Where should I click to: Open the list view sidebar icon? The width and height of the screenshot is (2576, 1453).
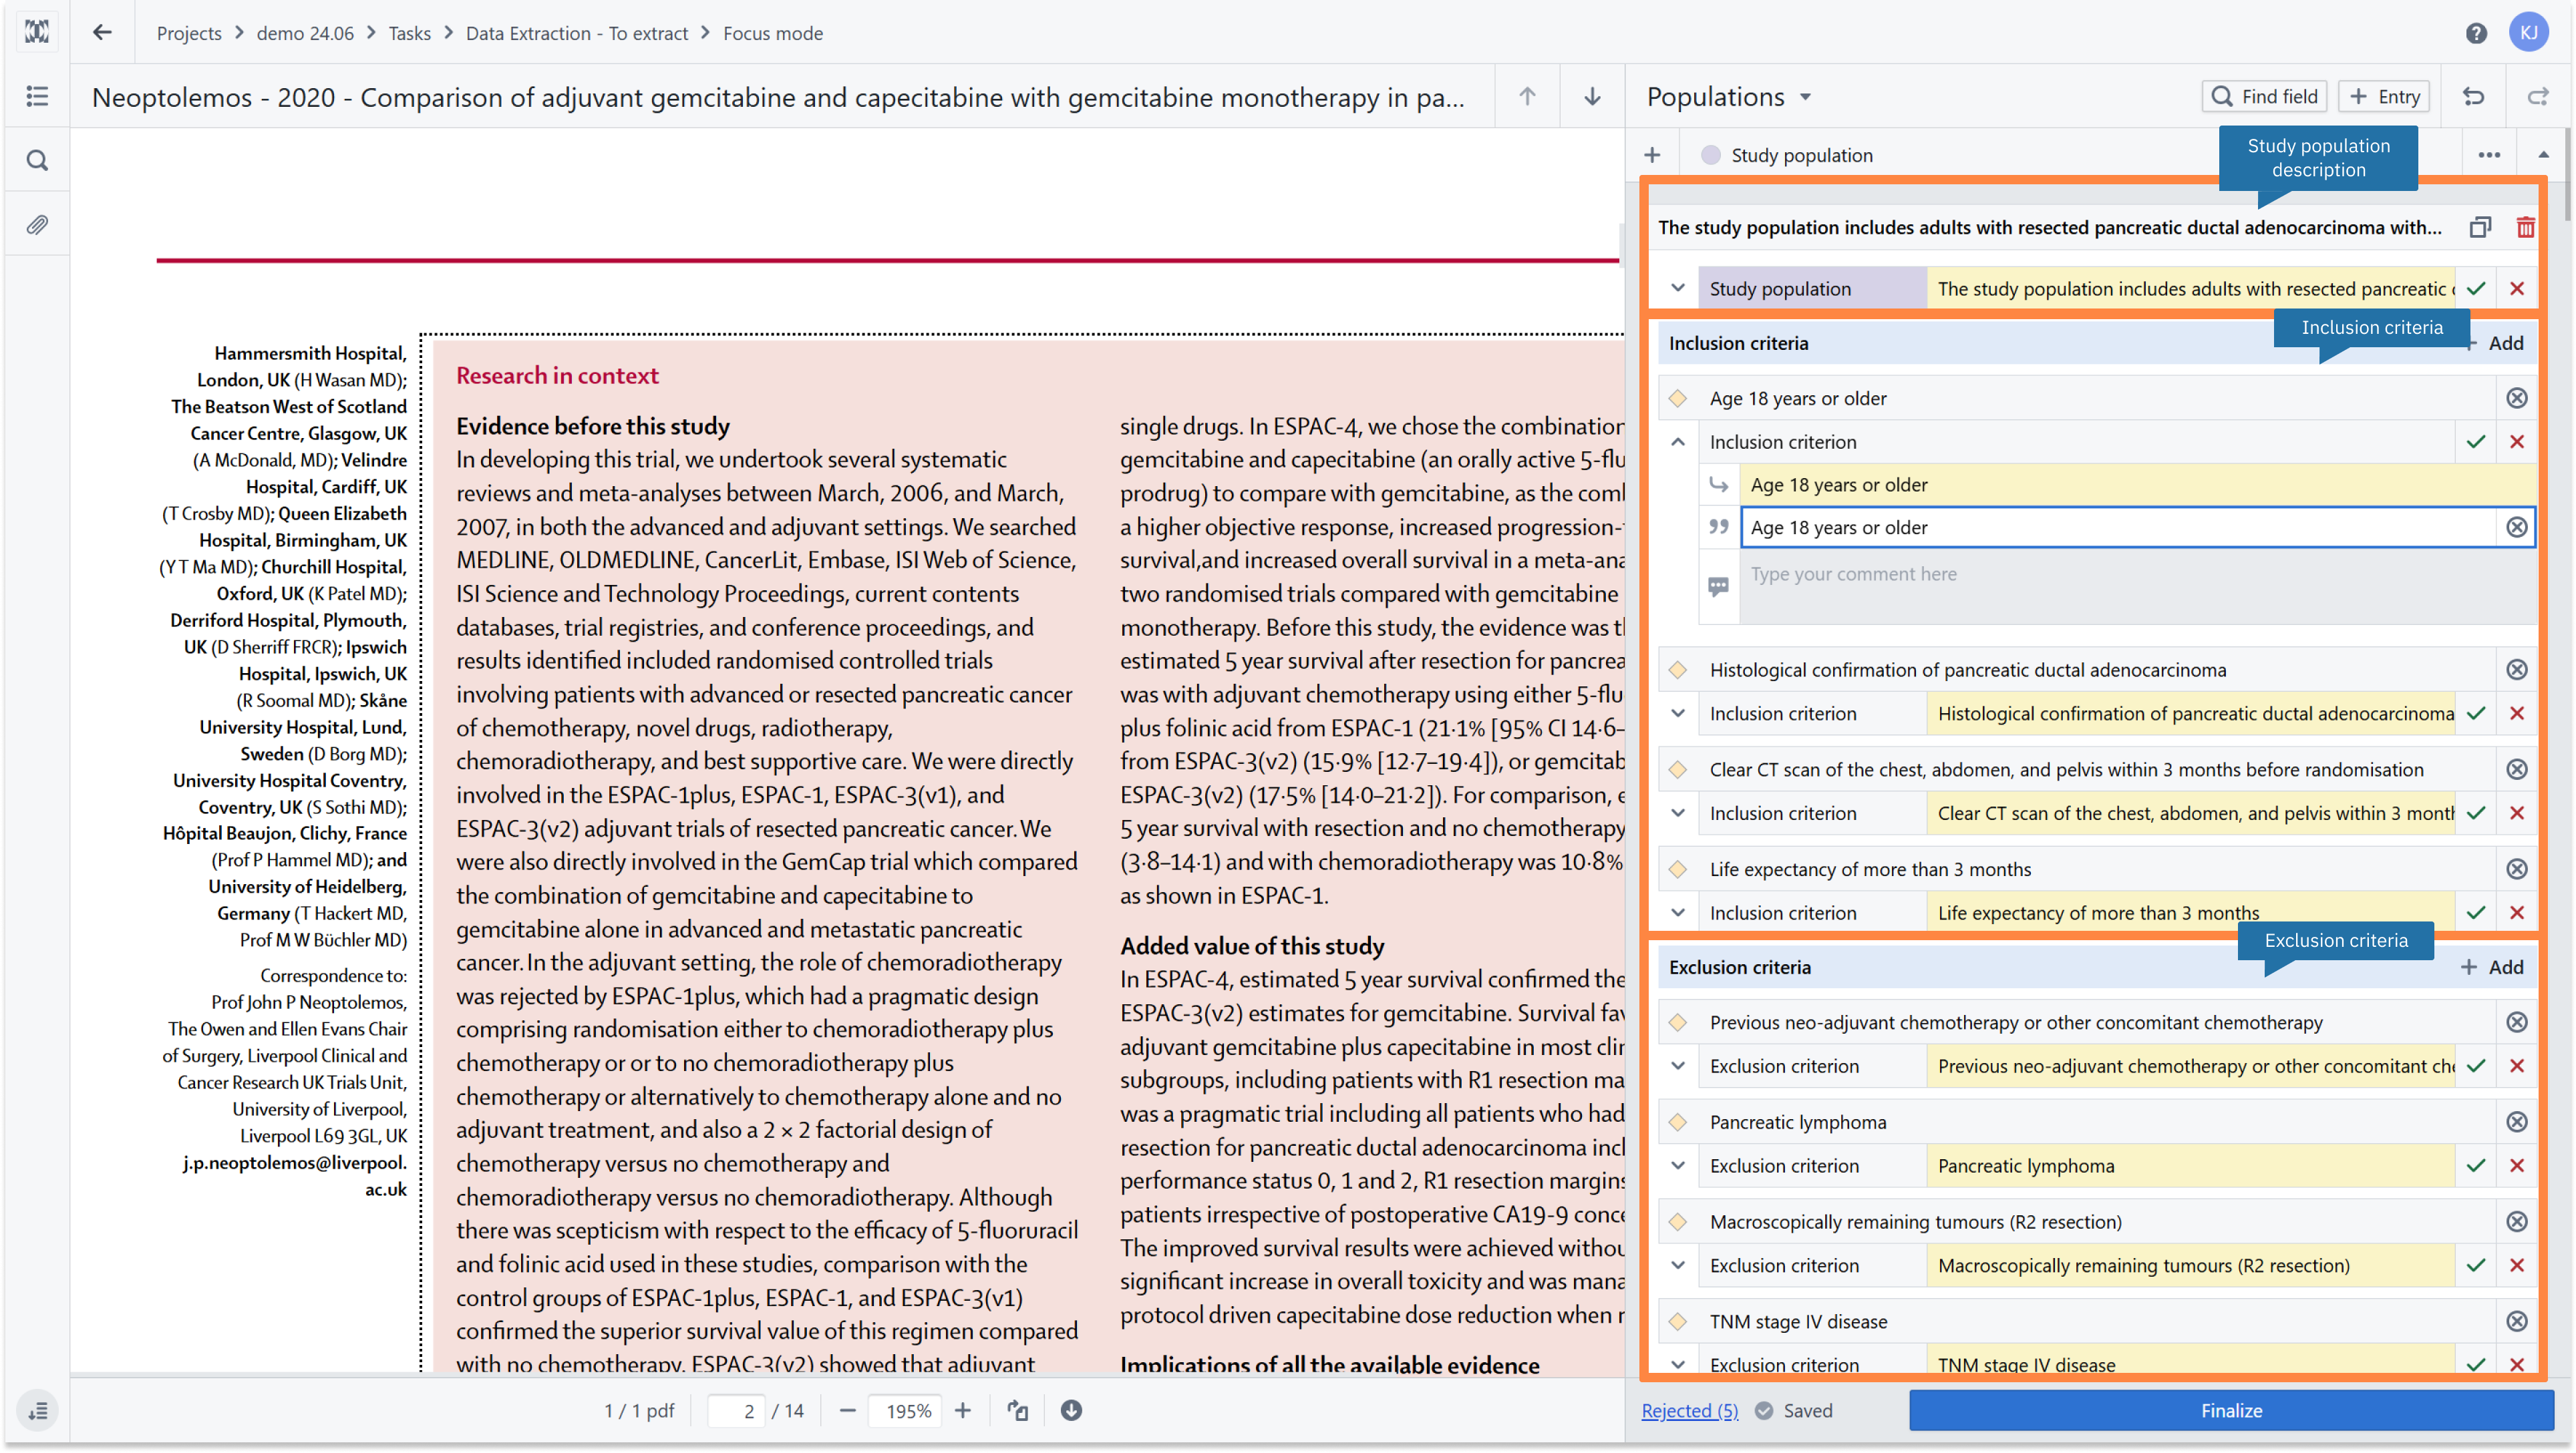[x=37, y=96]
